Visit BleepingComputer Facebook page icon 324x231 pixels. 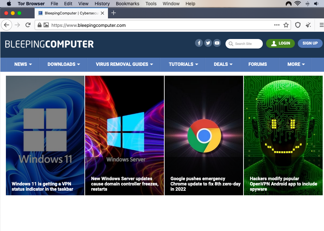(199, 43)
